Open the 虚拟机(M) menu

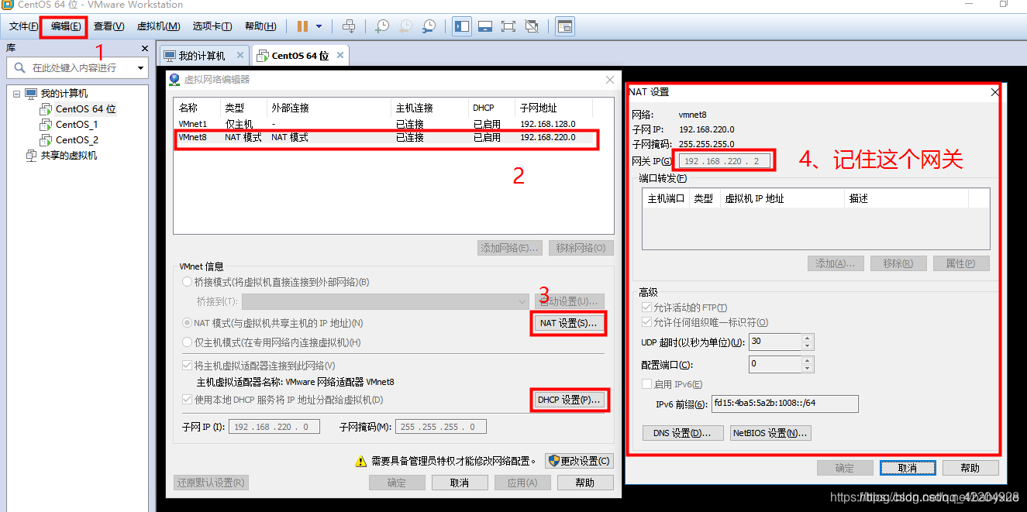click(x=158, y=26)
